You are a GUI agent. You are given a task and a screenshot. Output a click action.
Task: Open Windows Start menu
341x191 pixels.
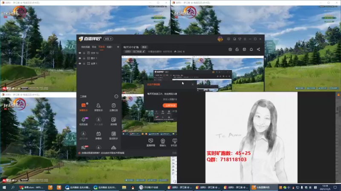tap(4, 187)
